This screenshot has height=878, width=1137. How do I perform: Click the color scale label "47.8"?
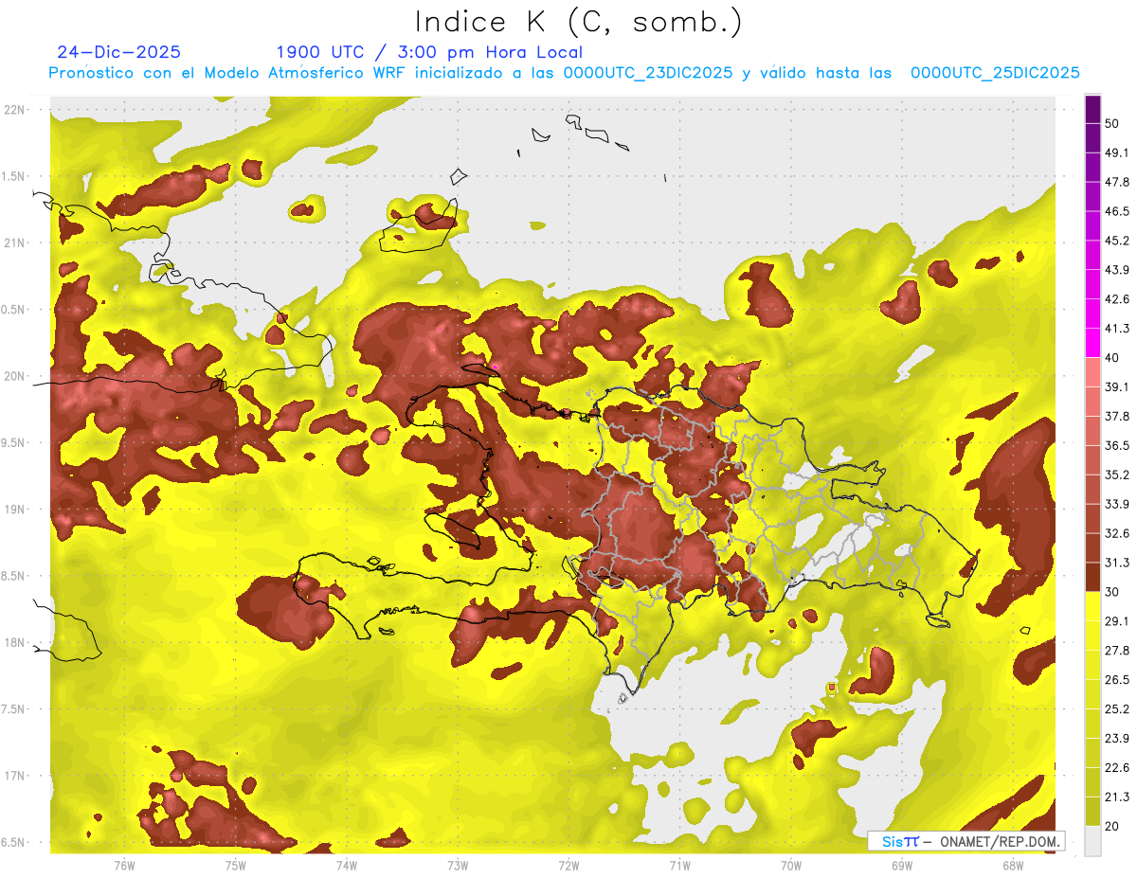[1117, 182]
